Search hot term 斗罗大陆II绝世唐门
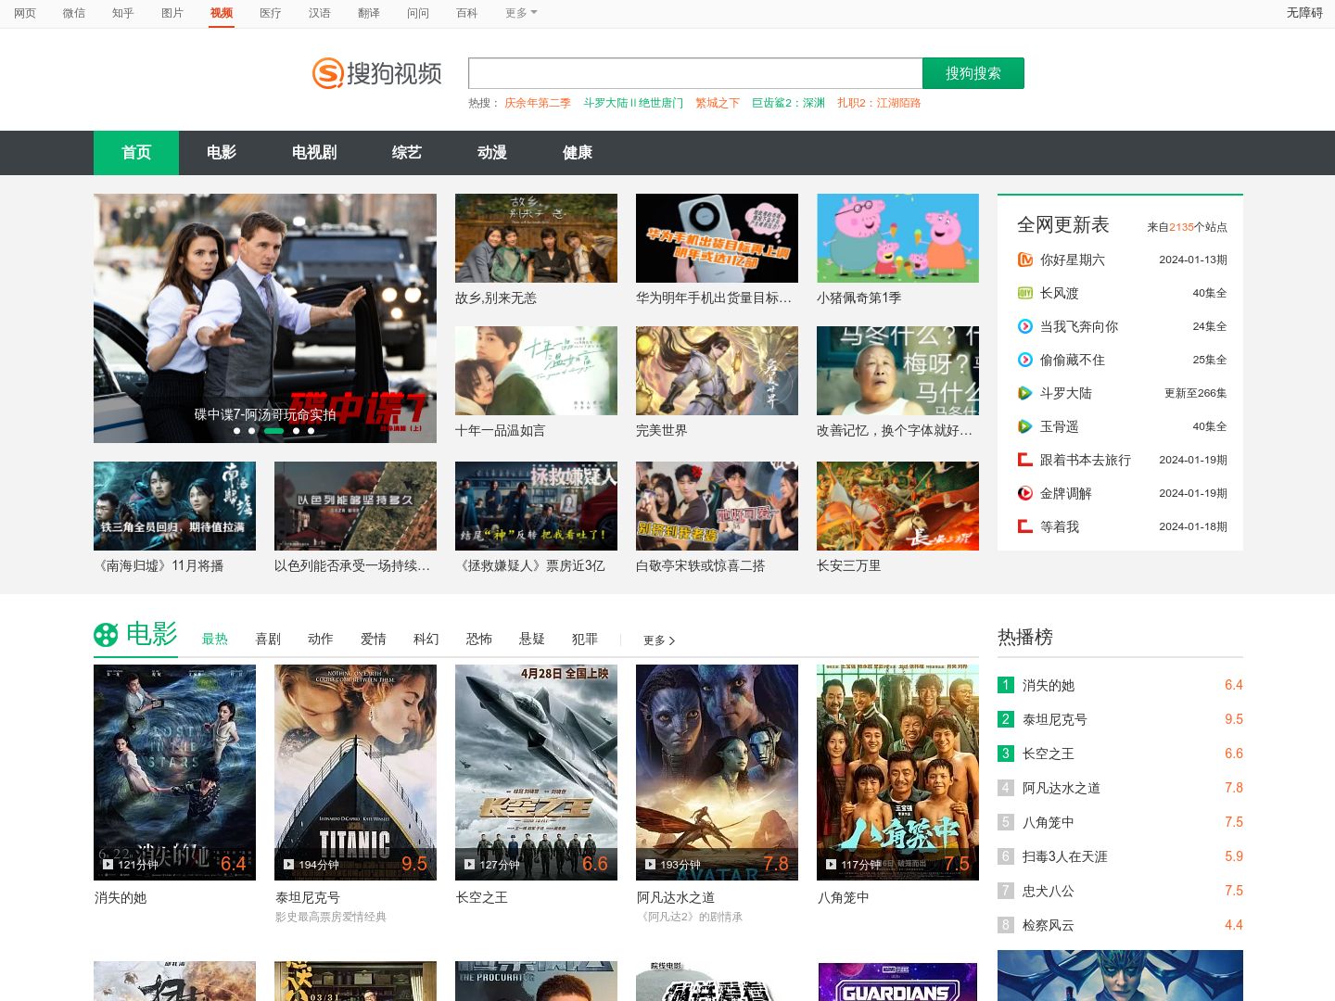 click(x=633, y=103)
